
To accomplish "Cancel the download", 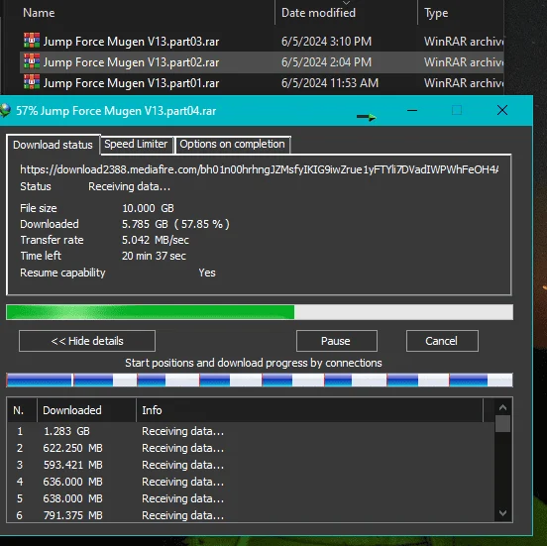I will (x=442, y=341).
